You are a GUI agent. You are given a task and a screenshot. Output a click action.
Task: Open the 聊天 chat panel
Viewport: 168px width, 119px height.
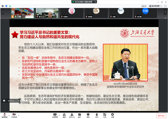(x=80, y=115)
